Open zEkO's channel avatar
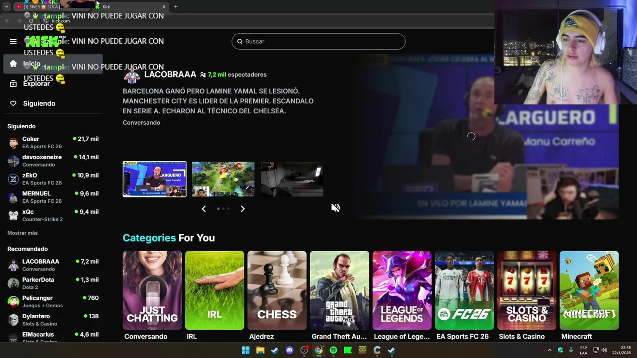This screenshot has height=358, width=637. point(13,179)
